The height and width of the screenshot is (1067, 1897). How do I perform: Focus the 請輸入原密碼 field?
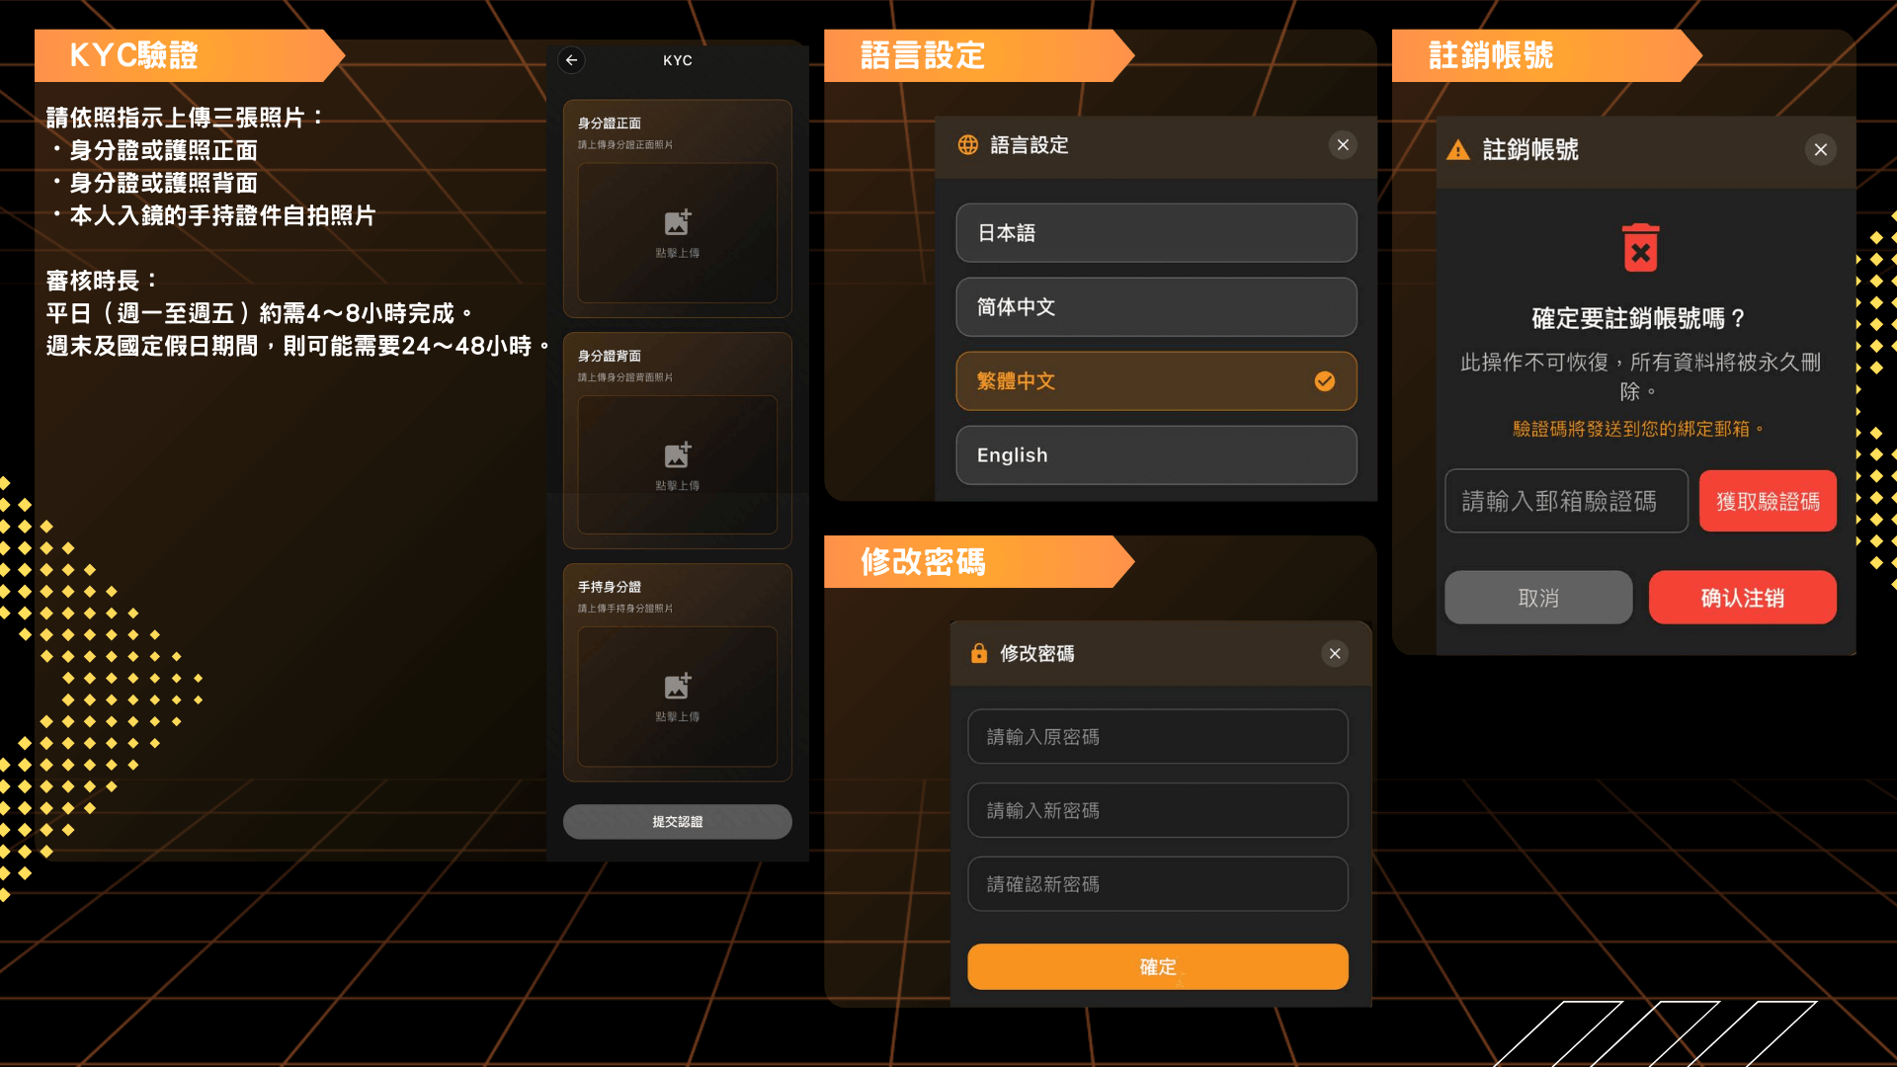[x=1158, y=737]
